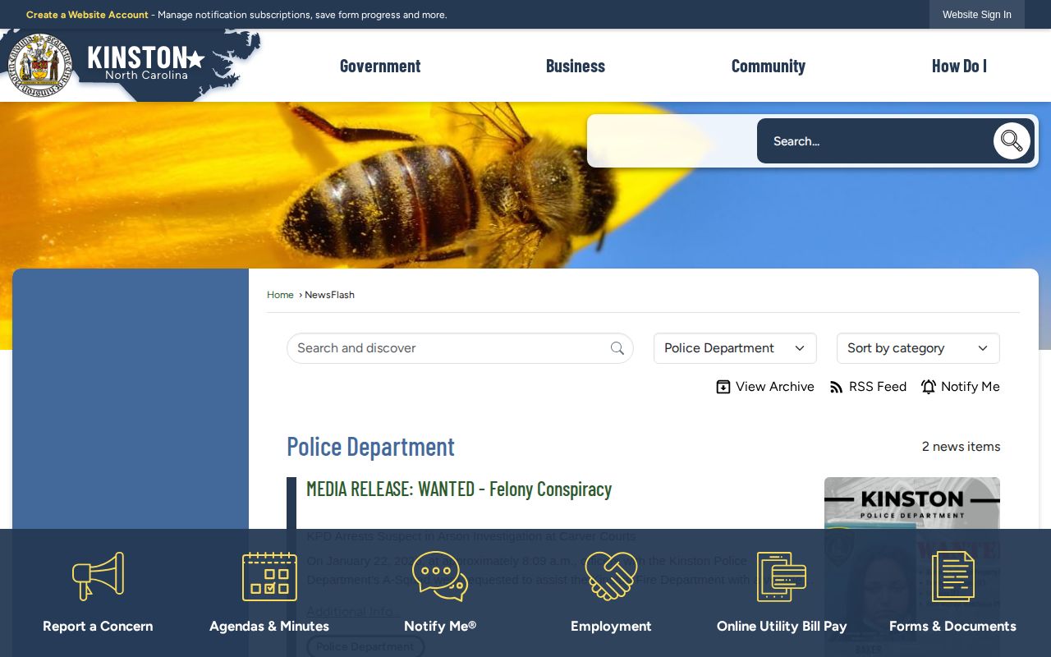
Task: Click the Kinston city seal logo
Action: pyautogui.click(x=40, y=65)
